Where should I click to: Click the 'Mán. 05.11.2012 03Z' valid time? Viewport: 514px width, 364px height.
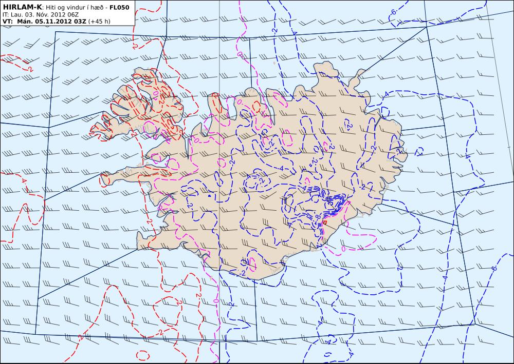coord(52,22)
